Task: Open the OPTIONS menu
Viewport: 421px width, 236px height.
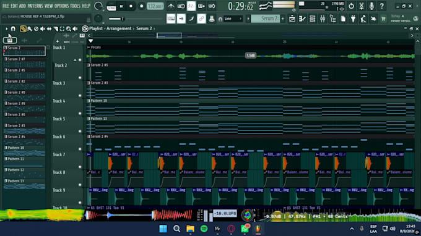Action: 61,6
